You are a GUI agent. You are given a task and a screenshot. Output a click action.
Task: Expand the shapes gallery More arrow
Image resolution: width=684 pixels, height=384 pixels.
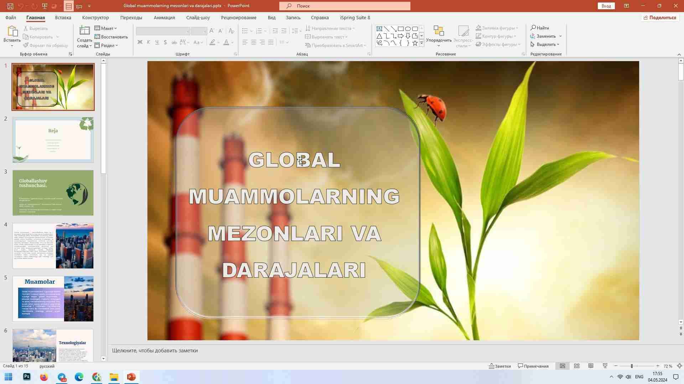421,43
